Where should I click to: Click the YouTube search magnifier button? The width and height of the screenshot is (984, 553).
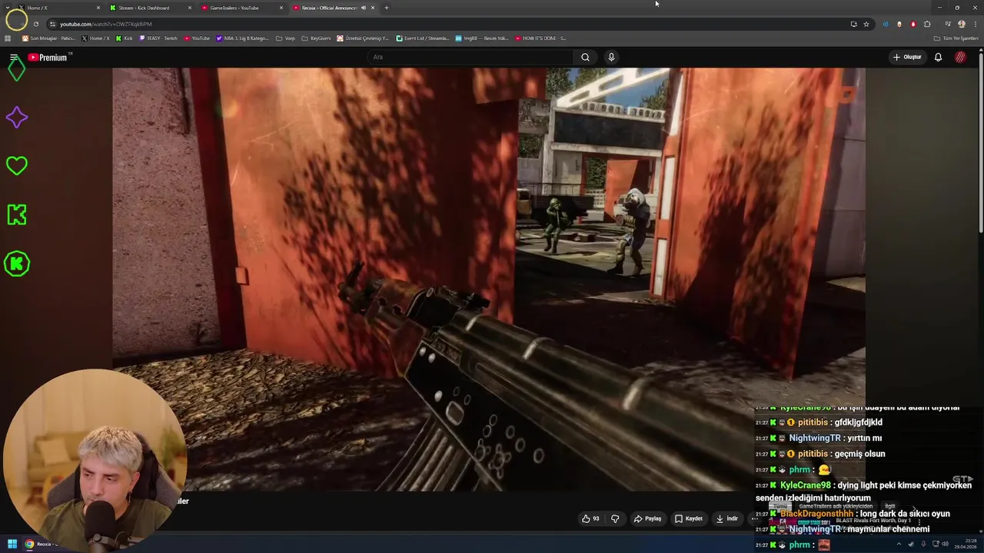point(585,57)
